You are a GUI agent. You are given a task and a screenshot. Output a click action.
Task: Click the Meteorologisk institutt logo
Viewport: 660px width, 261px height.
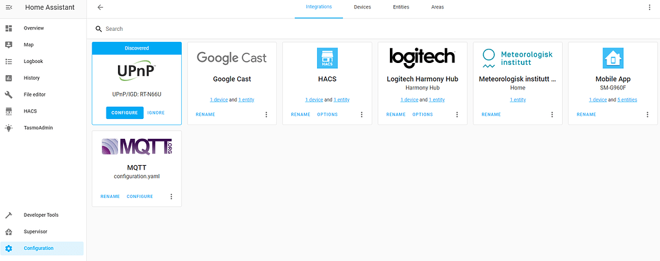(518, 59)
